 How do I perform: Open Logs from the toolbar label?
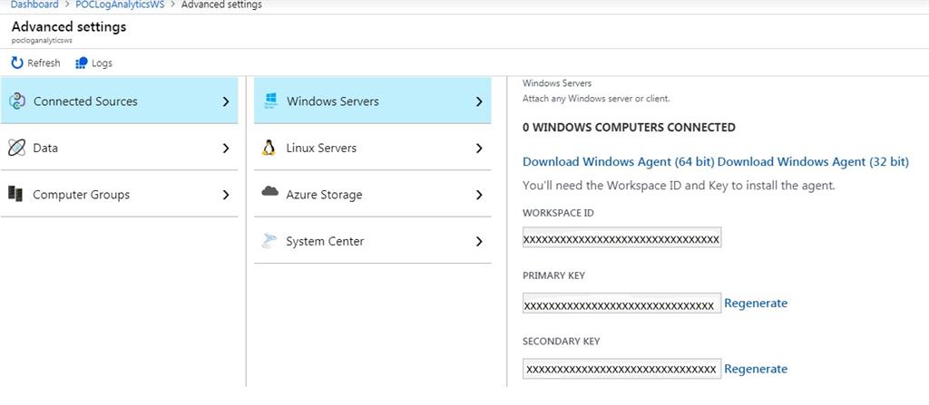tap(102, 63)
